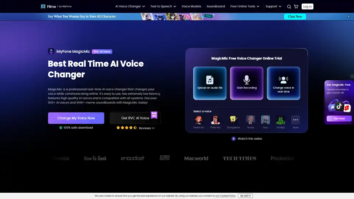Play the Watch the video button
The height and width of the screenshot is (199, 354).
tap(247, 139)
